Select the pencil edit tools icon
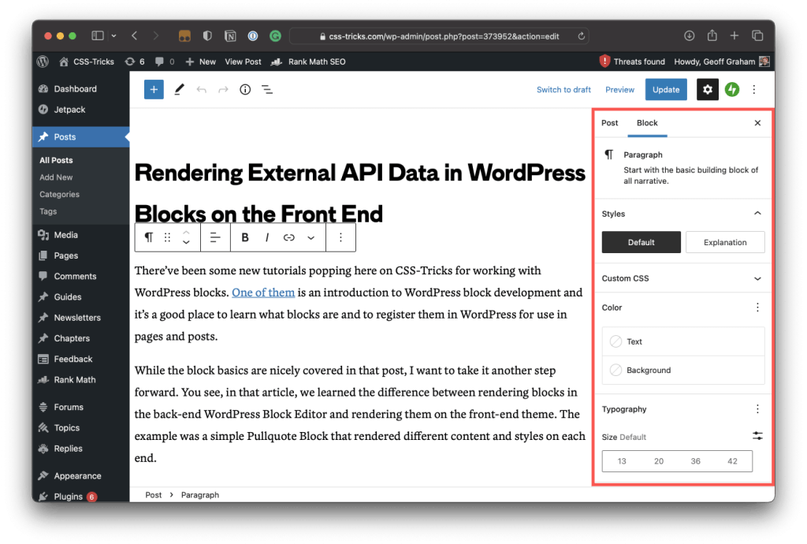The width and height of the screenshot is (807, 544). (x=179, y=90)
